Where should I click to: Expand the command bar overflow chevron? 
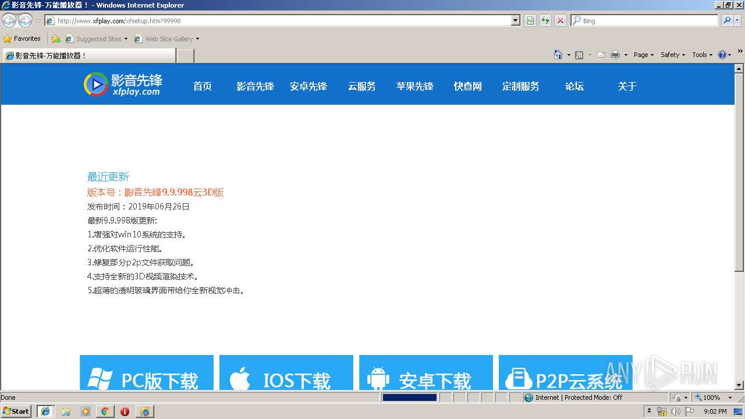coord(740,51)
